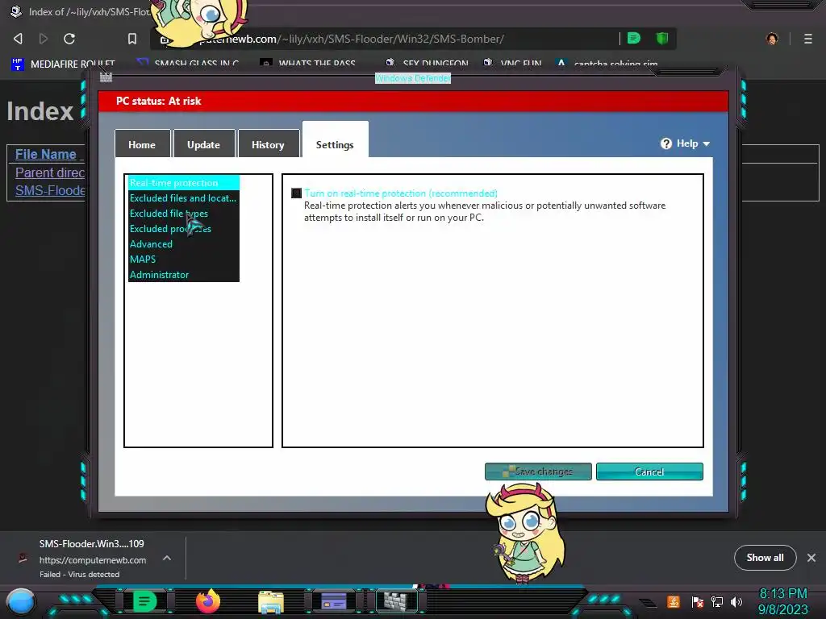
Task: Open the Start orb button
Action: click(21, 603)
